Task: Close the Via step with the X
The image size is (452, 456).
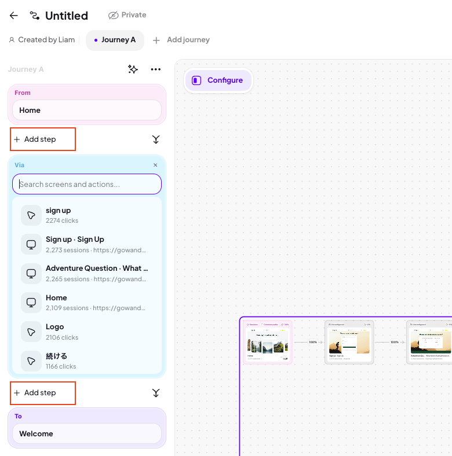Action: 155,165
